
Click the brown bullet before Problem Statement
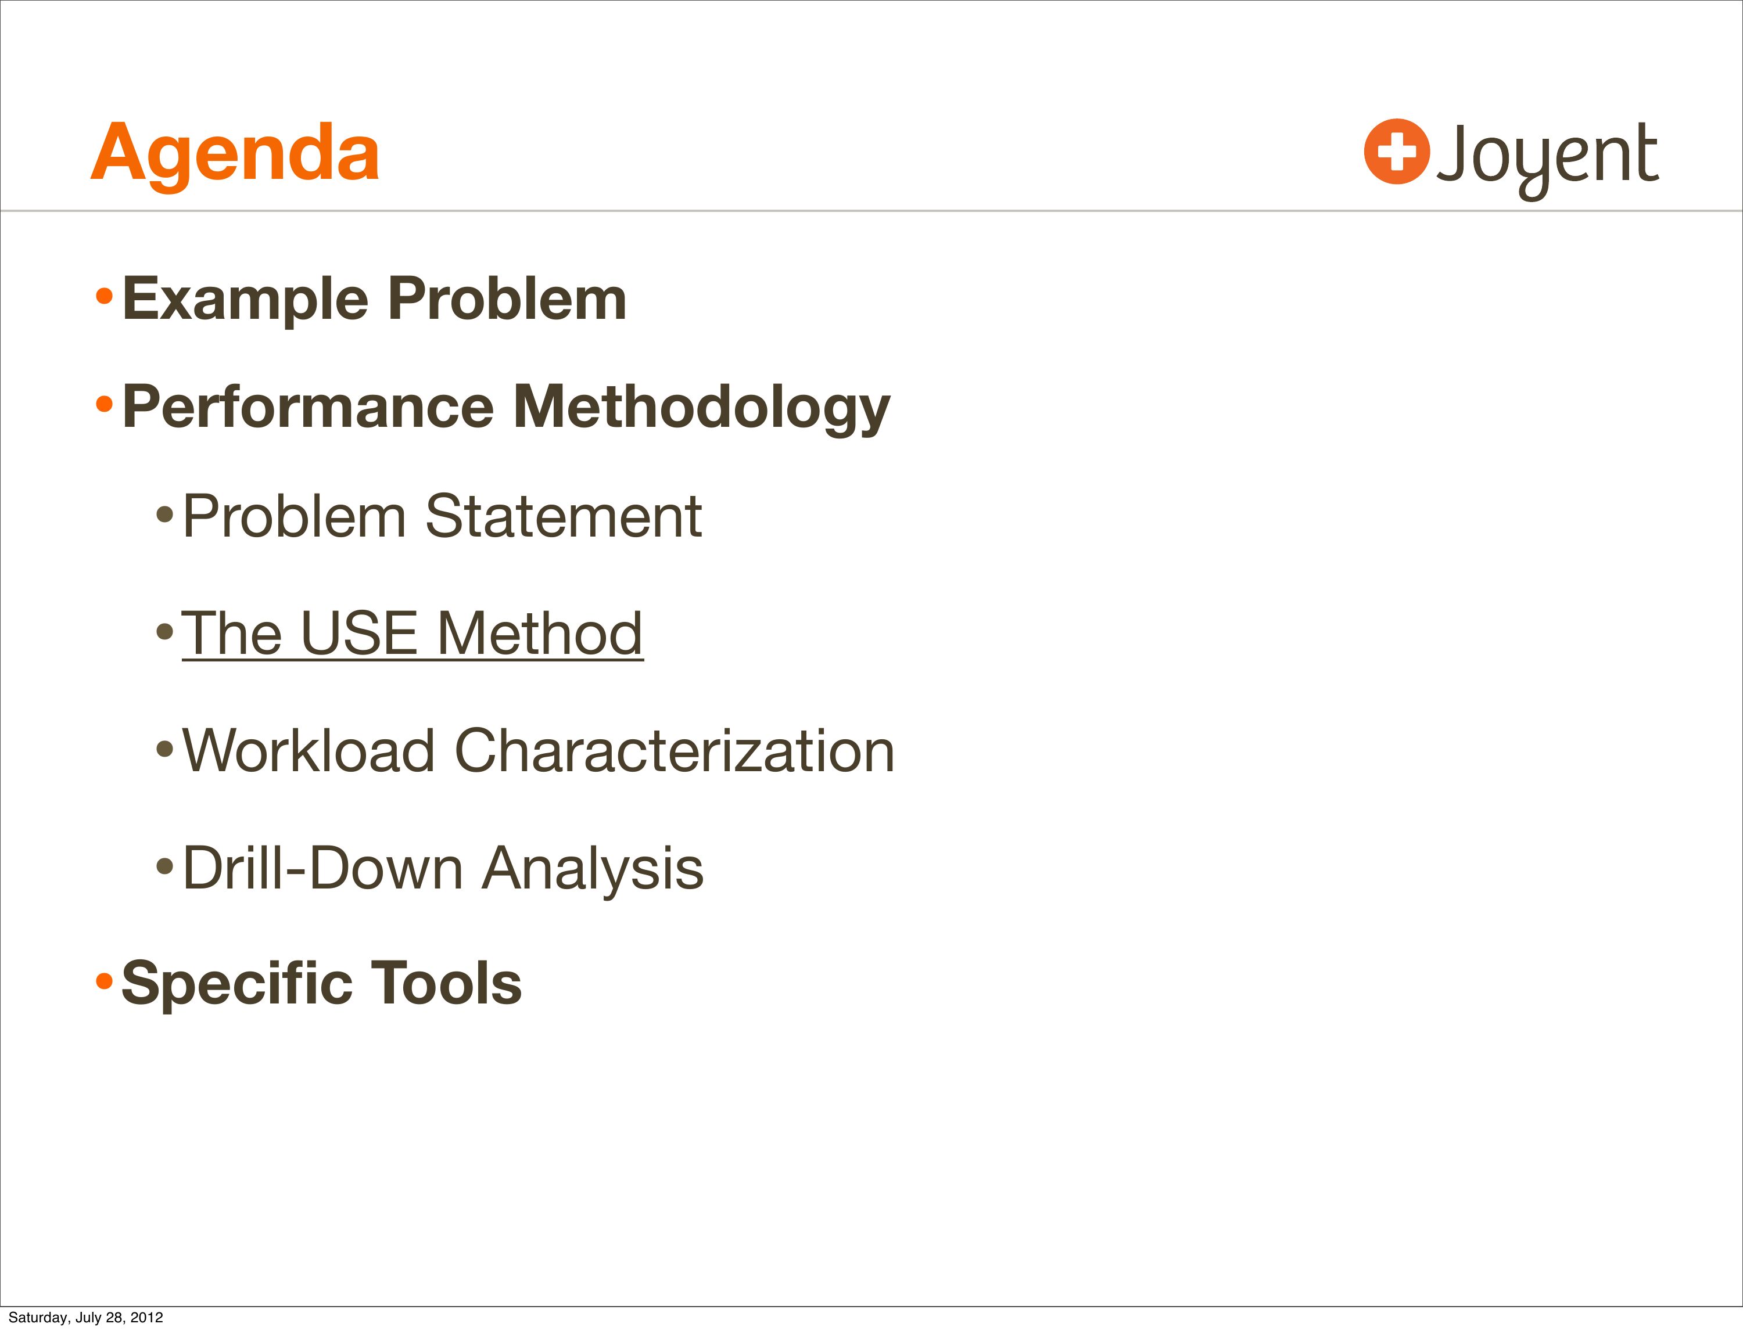[x=164, y=515]
